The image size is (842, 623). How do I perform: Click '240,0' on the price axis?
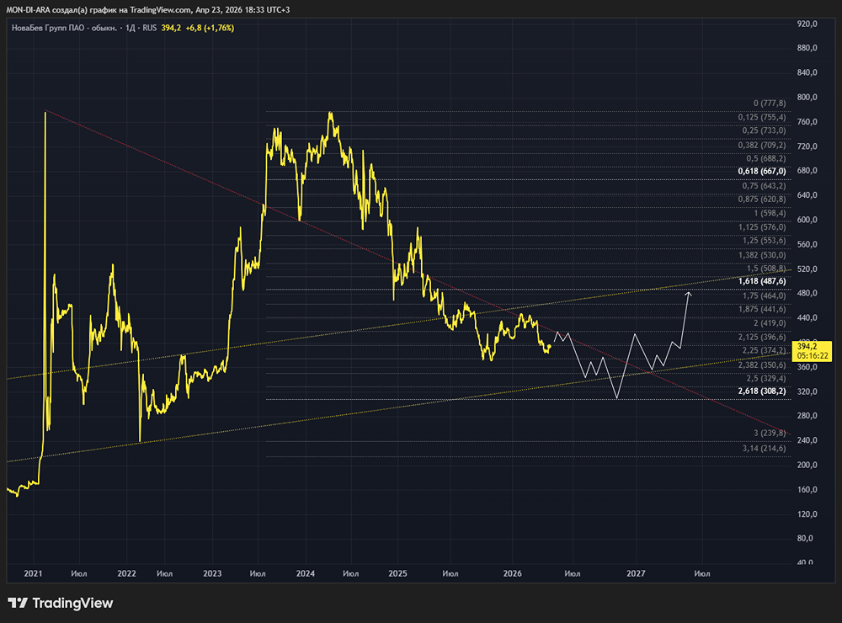pyautogui.click(x=807, y=440)
